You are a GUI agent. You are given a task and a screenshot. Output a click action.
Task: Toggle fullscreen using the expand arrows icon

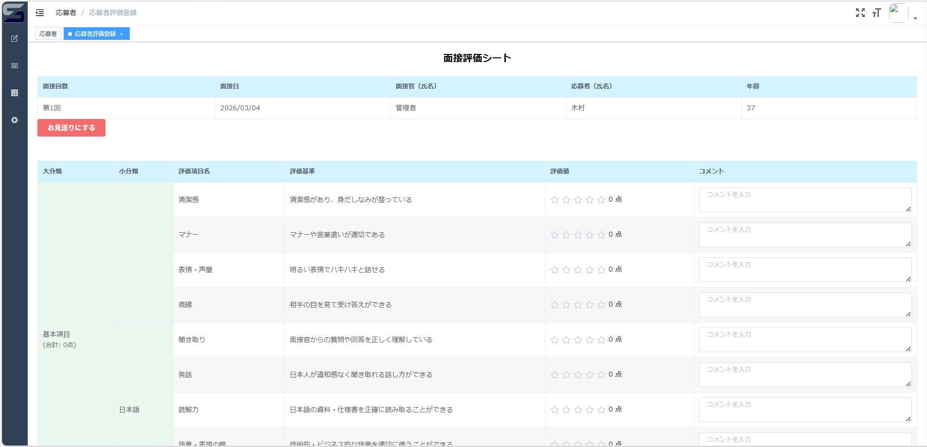(x=860, y=13)
